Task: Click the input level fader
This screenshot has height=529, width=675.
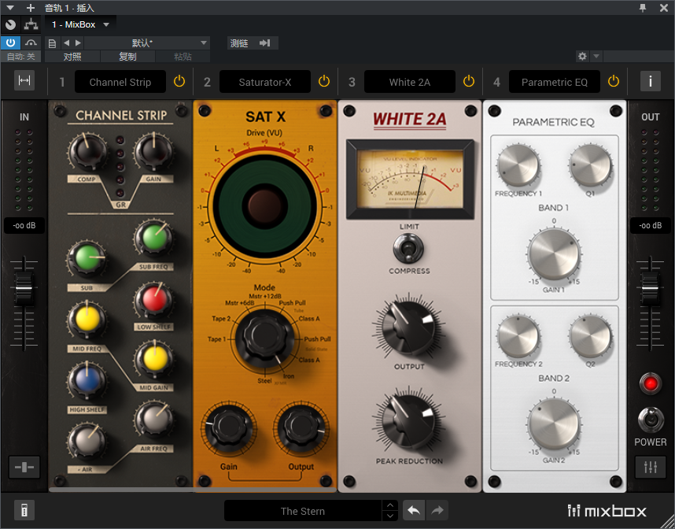Action: pyautogui.click(x=24, y=289)
